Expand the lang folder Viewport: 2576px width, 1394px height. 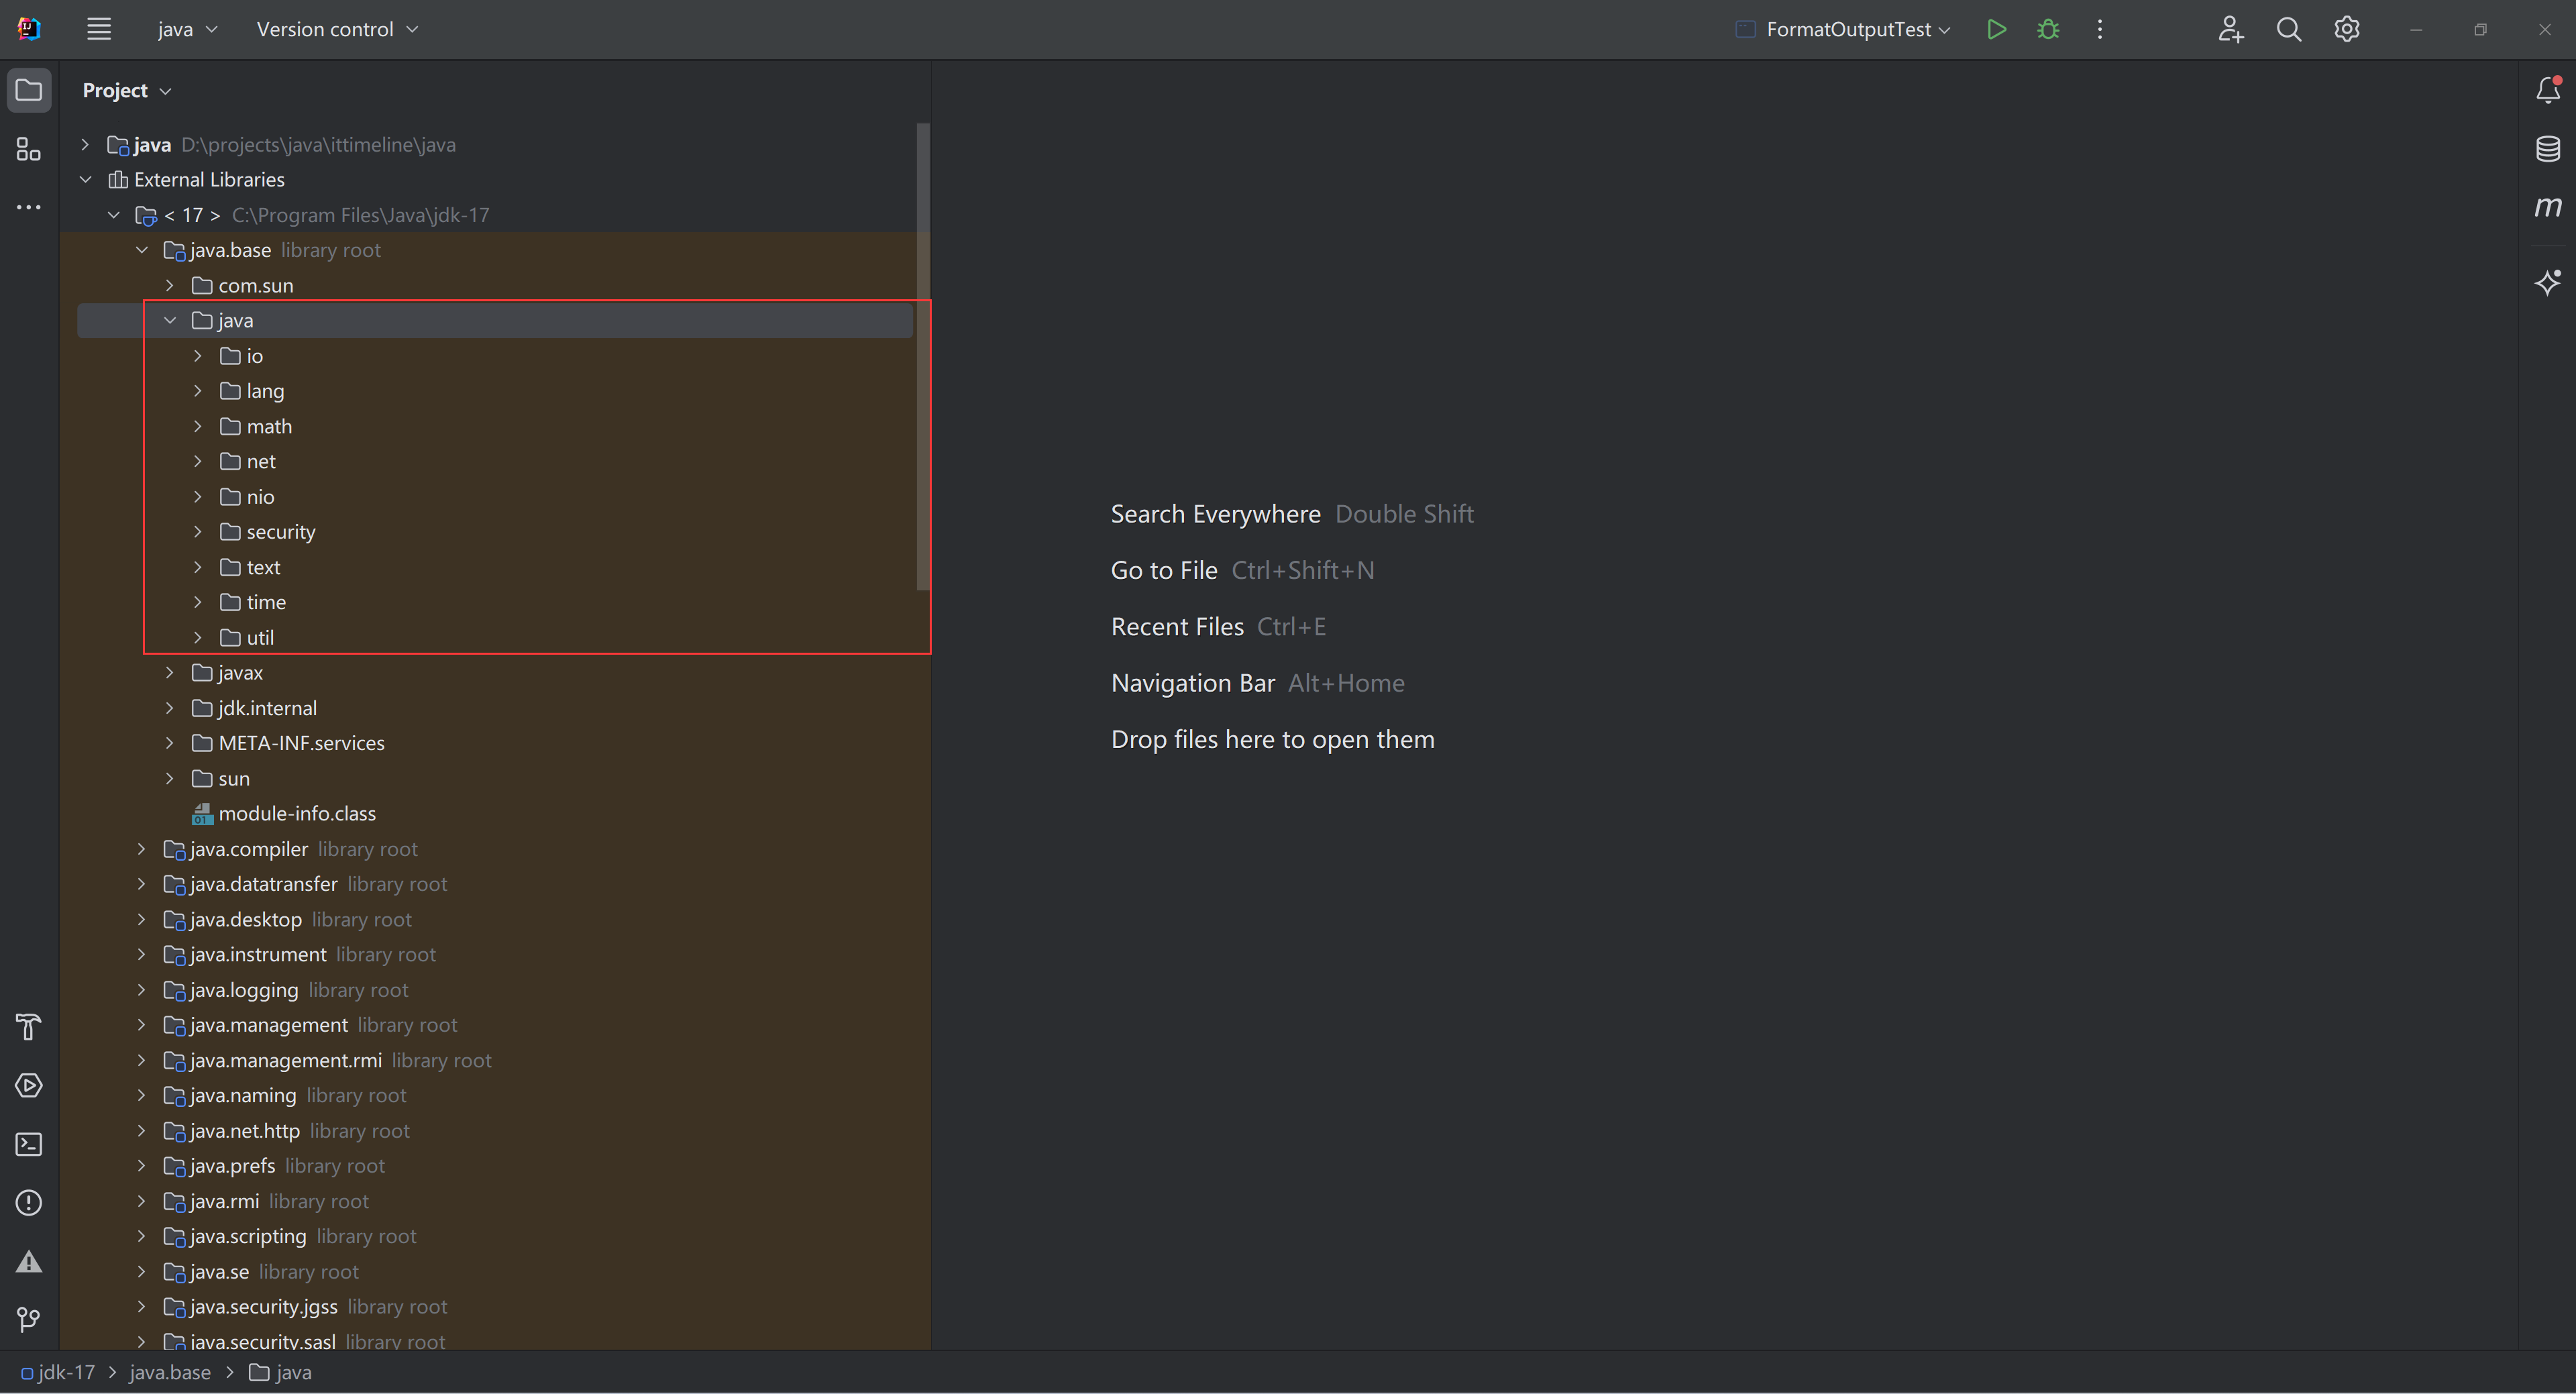197,391
